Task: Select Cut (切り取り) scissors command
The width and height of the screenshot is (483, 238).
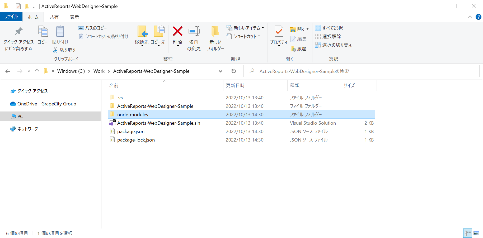Action: tap(64, 50)
